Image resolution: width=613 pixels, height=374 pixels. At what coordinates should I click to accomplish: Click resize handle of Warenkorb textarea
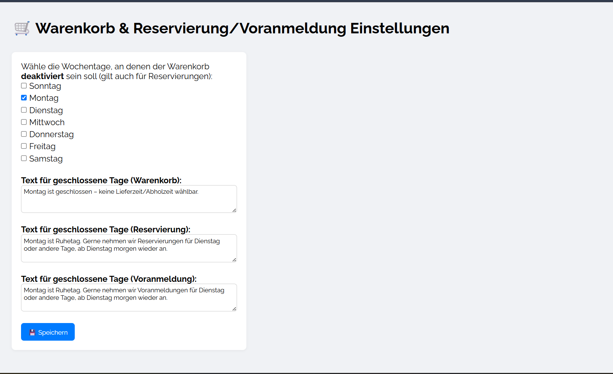click(234, 210)
